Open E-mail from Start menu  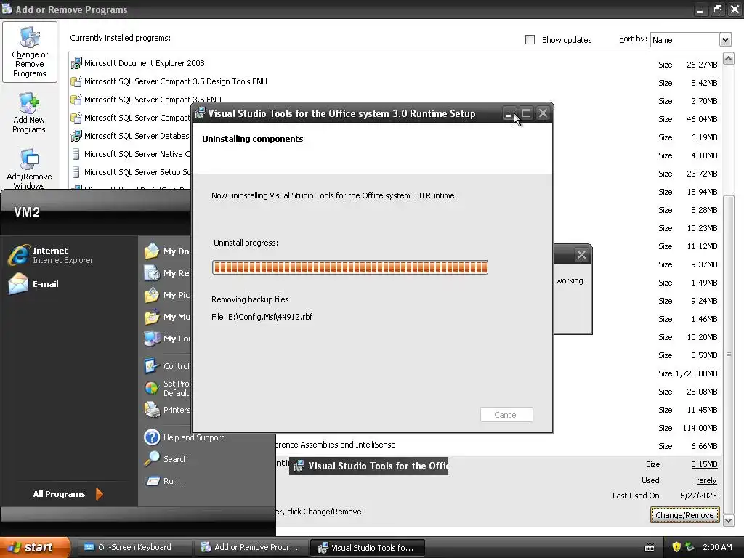[x=33, y=284]
